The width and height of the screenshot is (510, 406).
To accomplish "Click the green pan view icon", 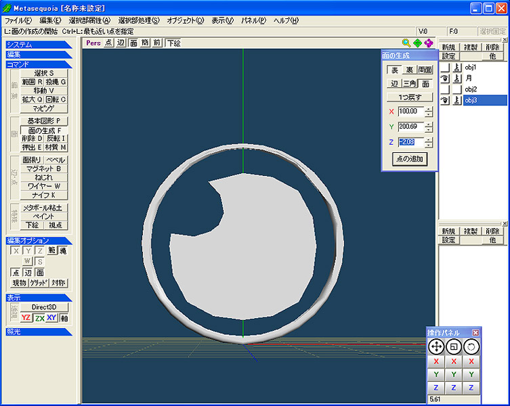I will pyautogui.click(x=417, y=43).
